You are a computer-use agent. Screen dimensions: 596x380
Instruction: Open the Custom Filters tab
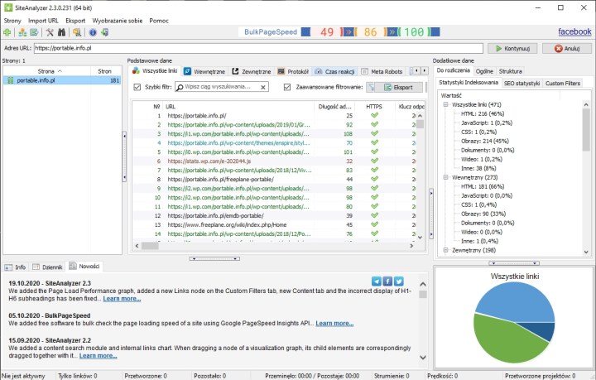point(563,84)
